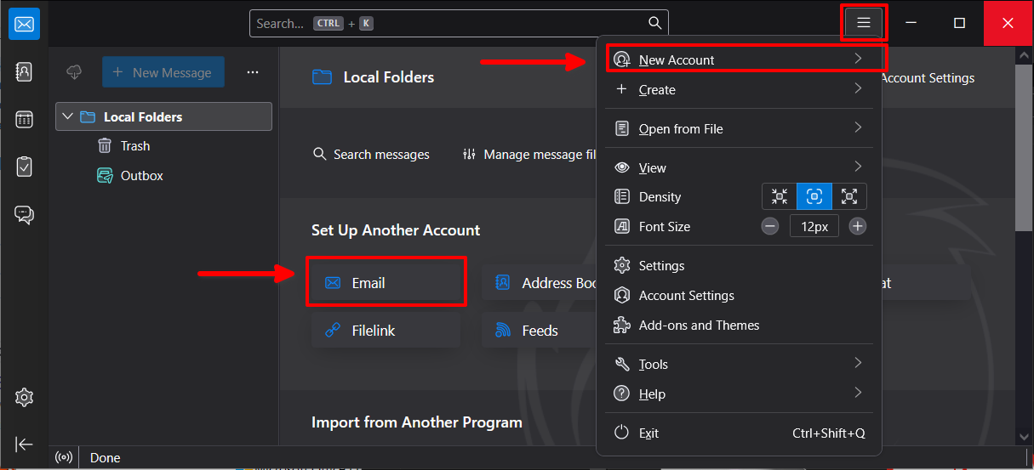
Task: Open the Tasks space icon
Action: click(24, 167)
